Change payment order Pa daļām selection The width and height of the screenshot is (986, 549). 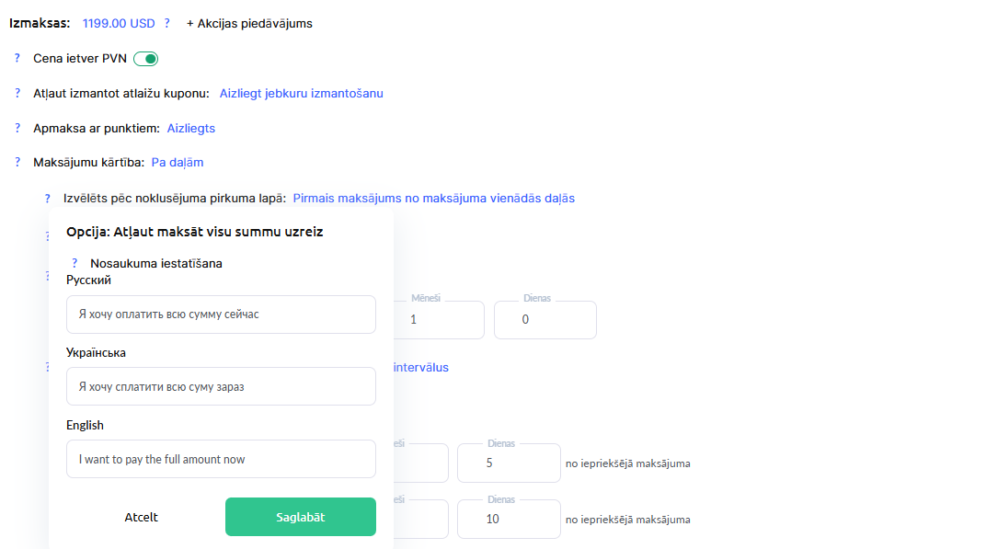click(x=178, y=162)
